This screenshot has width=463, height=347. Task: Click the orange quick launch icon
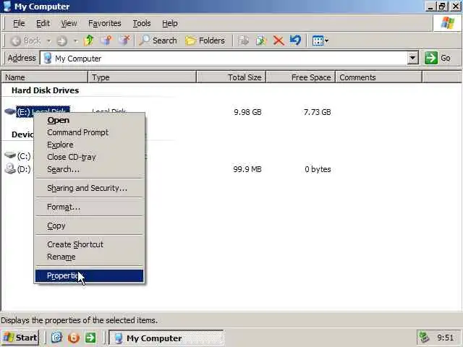tap(74, 338)
